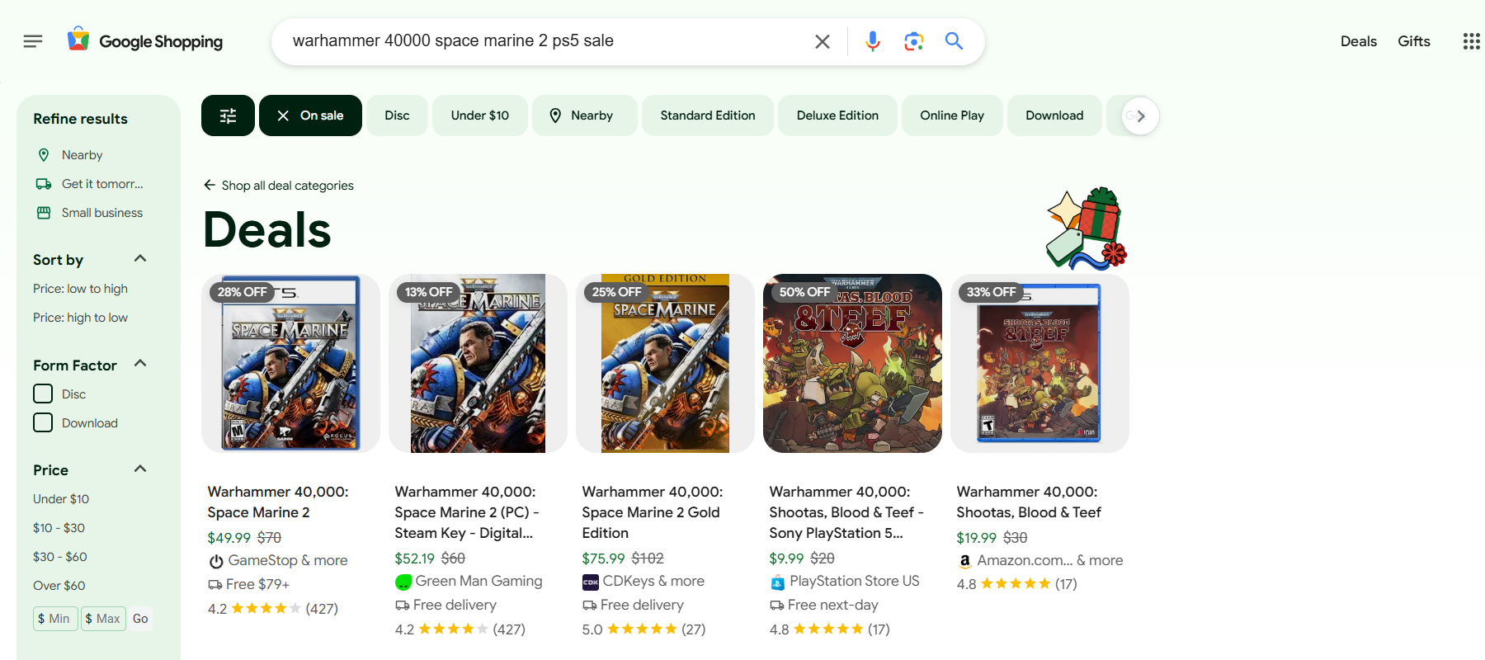The image size is (1485, 660).
Task: Clear the search query with the X icon
Action: 822,40
